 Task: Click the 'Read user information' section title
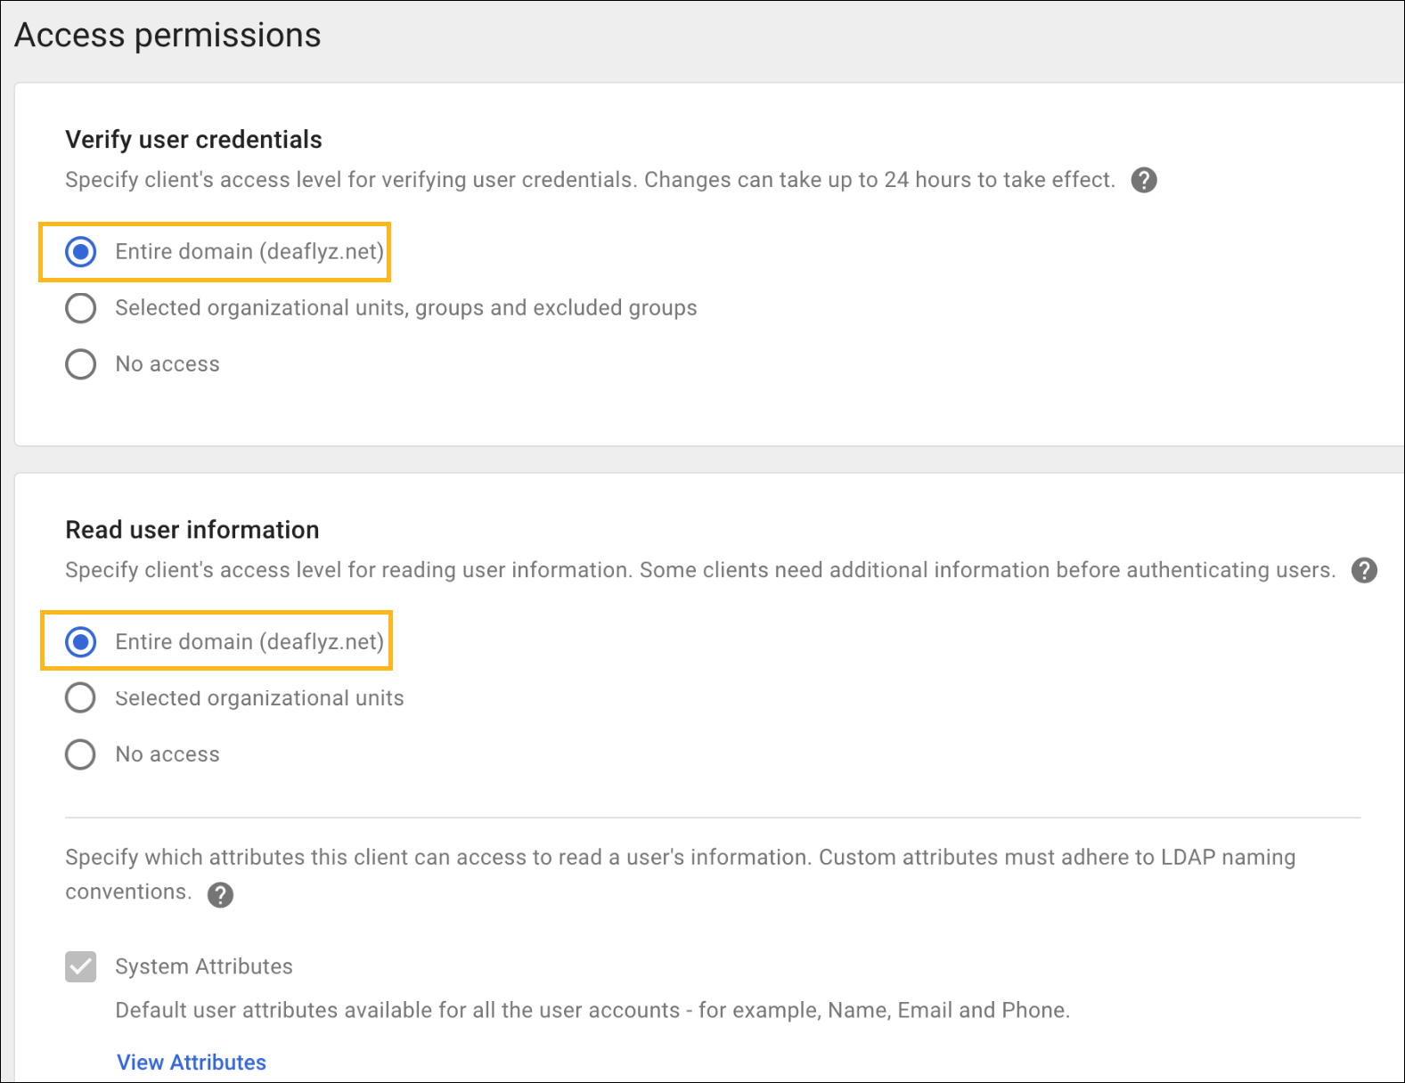tap(192, 530)
